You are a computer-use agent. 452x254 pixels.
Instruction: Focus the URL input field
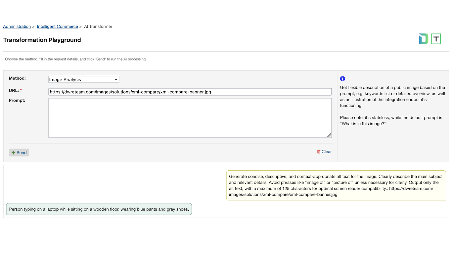tap(190, 92)
